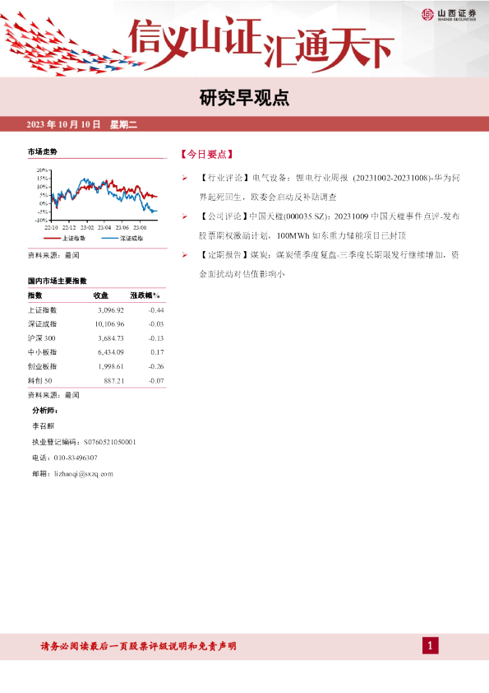Click the 上证指数 row in index table
This screenshot has height=693, width=489.
(97, 310)
